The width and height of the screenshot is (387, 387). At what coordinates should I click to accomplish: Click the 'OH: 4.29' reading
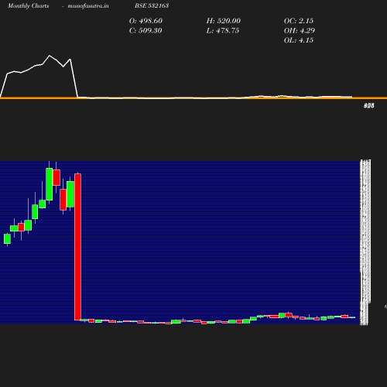(300, 31)
